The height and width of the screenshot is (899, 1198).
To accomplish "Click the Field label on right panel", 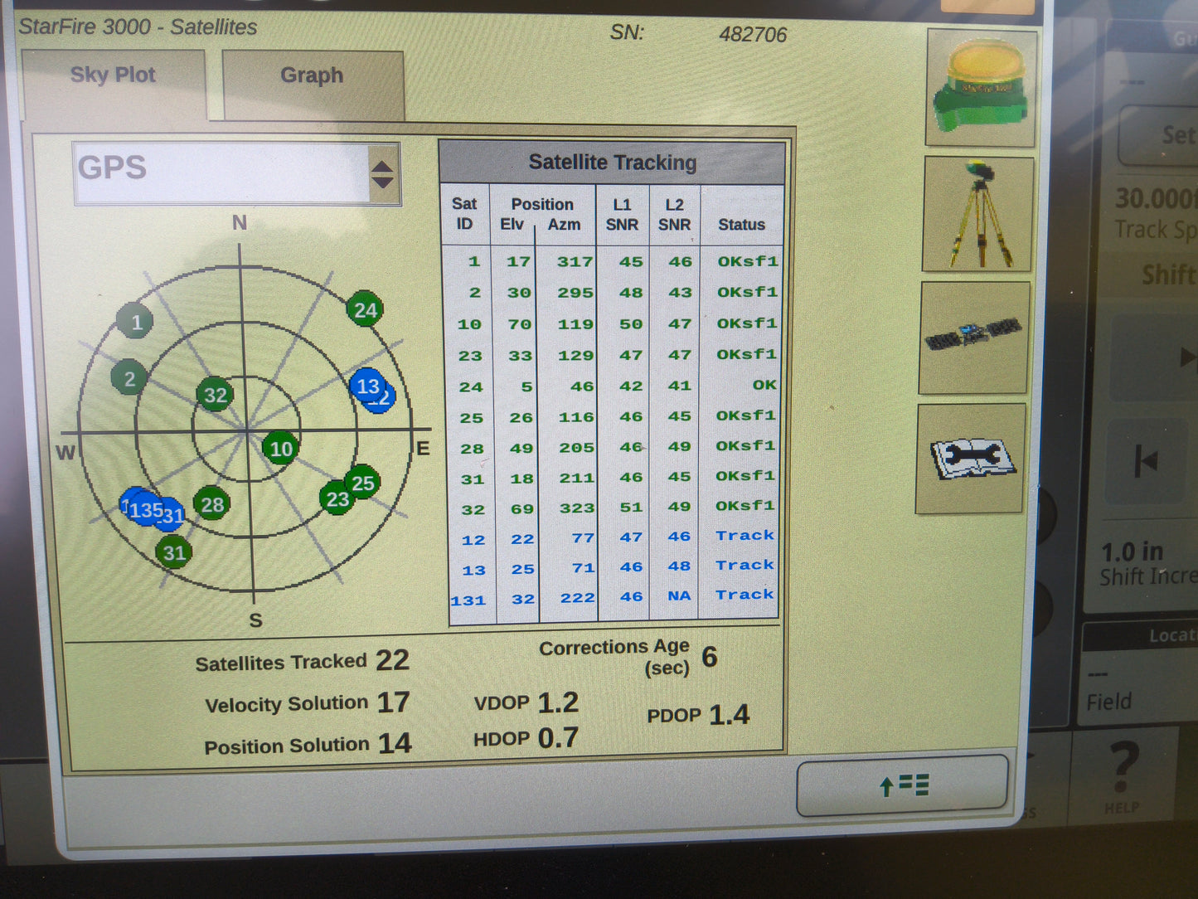I will click(x=1109, y=702).
